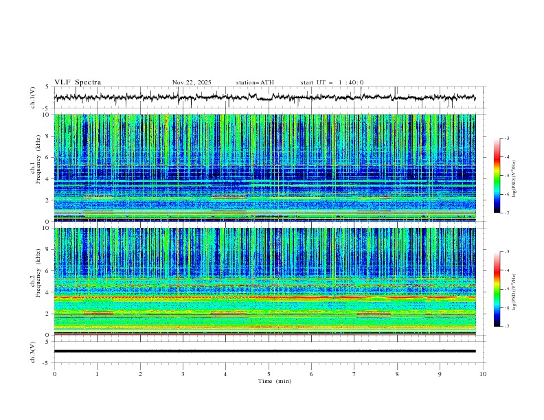Click the '-7' label on ch.2 colorbar
544x420 pixels.
pyautogui.click(x=507, y=327)
